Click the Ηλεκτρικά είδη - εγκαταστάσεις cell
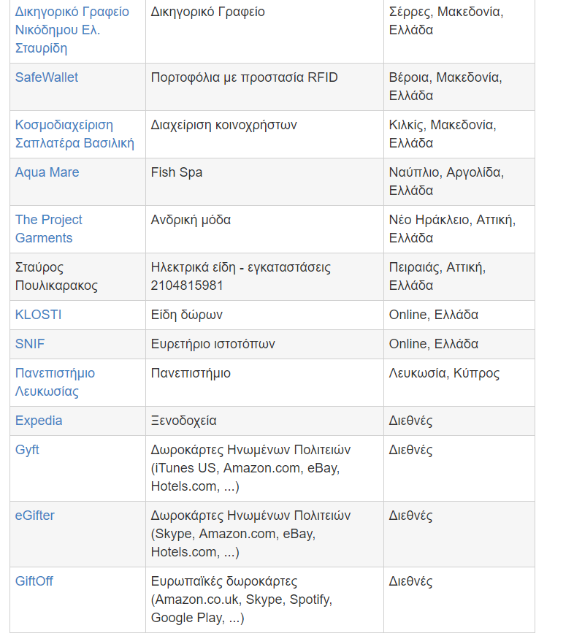 click(240, 267)
